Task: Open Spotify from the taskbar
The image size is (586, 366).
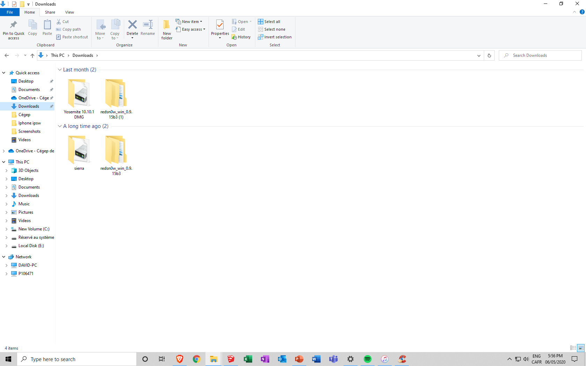Action: [368, 359]
